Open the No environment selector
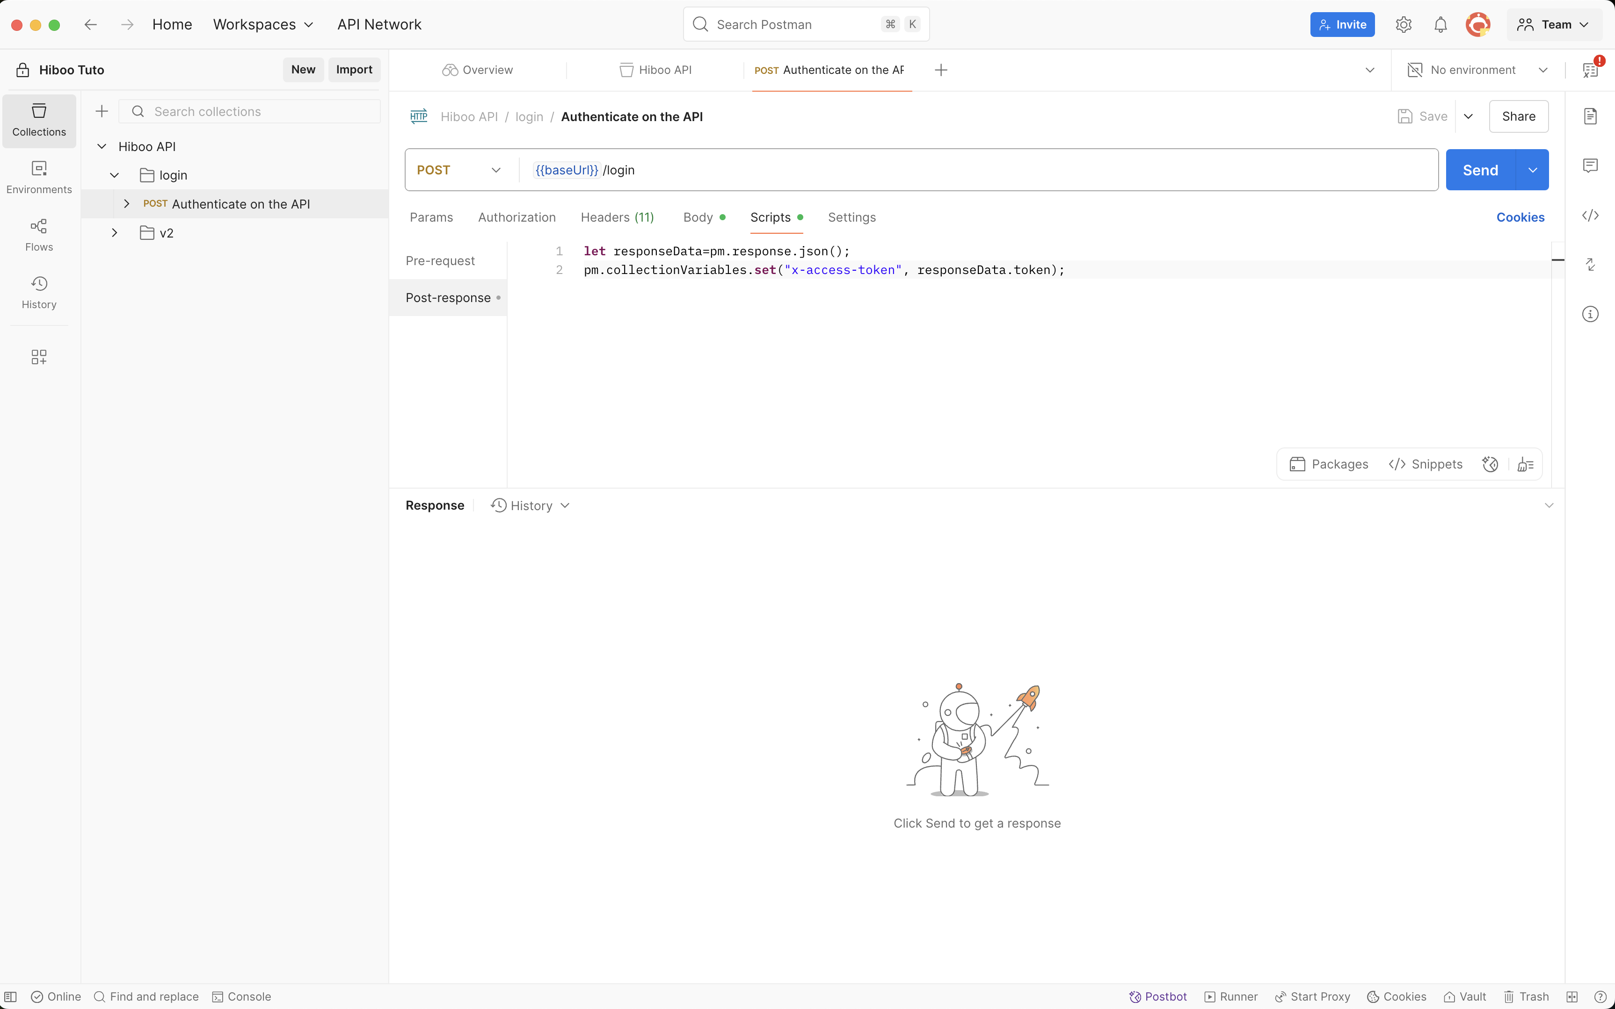This screenshot has width=1615, height=1009. click(x=1477, y=70)
